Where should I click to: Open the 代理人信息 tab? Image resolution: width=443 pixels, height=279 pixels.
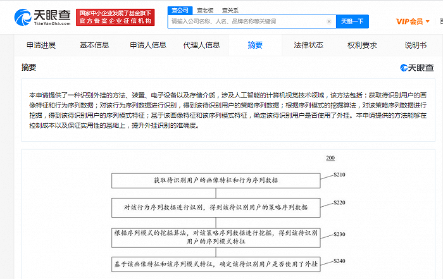[x=201, y=45]
